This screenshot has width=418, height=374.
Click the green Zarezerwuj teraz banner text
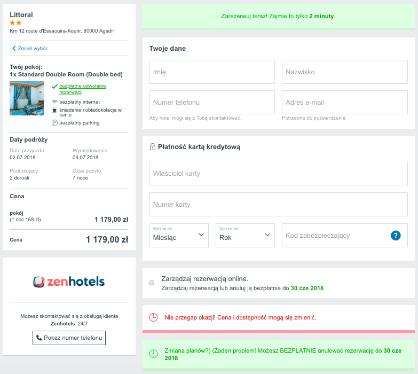coord(278,16)
